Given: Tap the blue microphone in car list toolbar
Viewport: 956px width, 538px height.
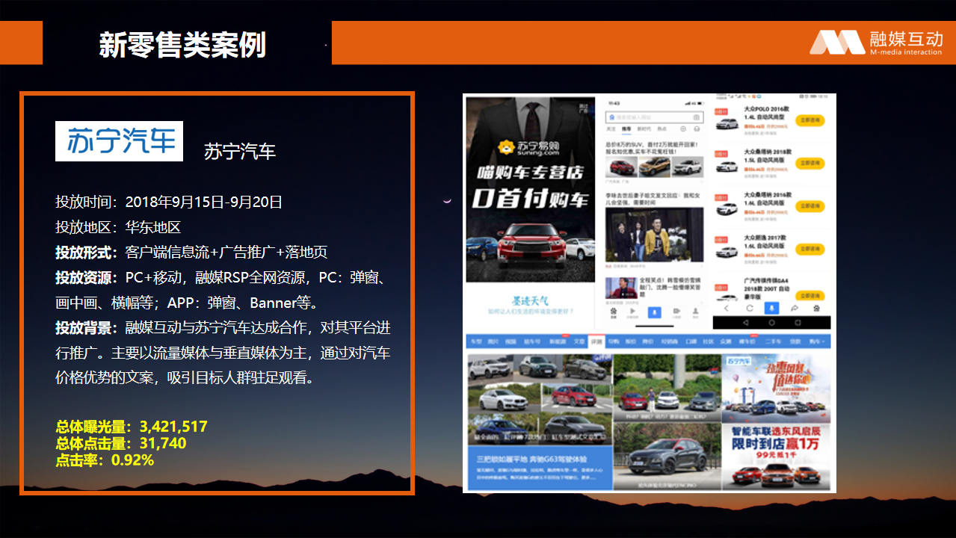Looking at the screenshot, I should 771,308.
